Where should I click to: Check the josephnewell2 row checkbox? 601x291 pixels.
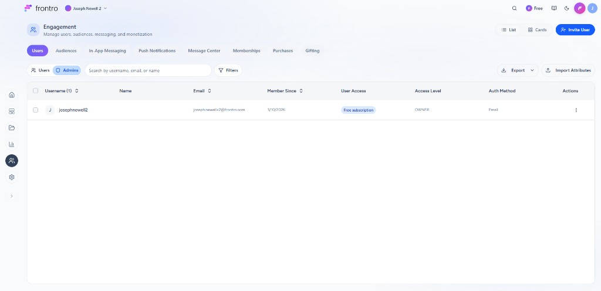pyautogui.click(x=36, y=110)
